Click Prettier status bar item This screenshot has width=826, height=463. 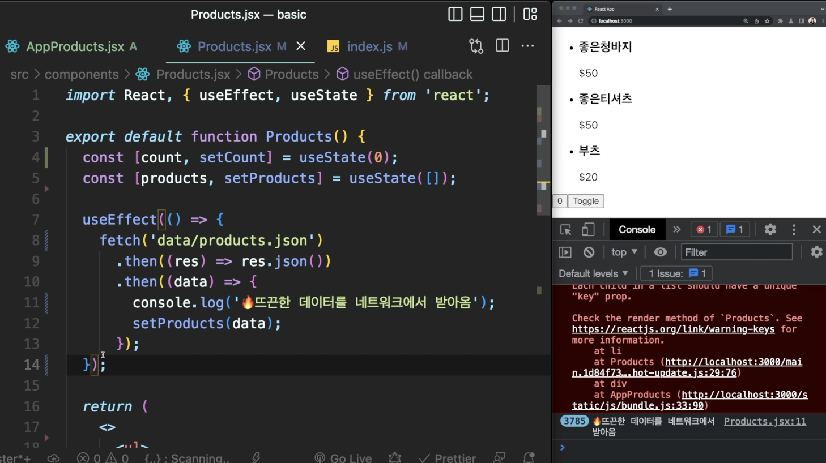[448, 457]
